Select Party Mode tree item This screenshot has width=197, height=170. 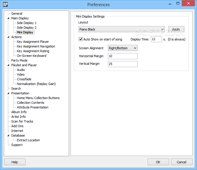[19, 60]
